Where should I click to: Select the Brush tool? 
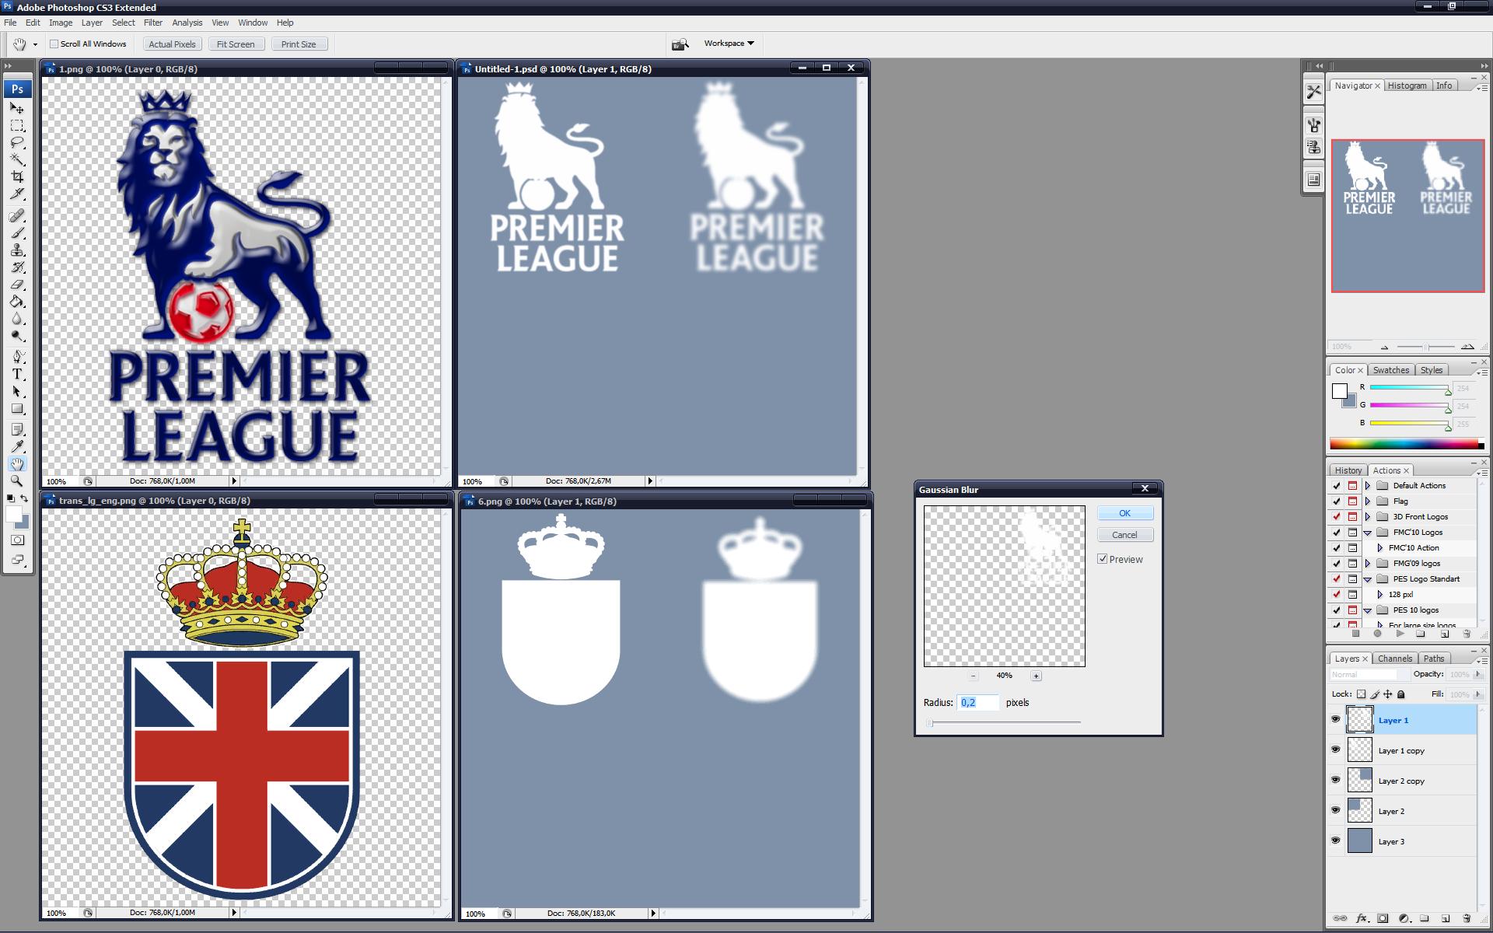point(17,232)
